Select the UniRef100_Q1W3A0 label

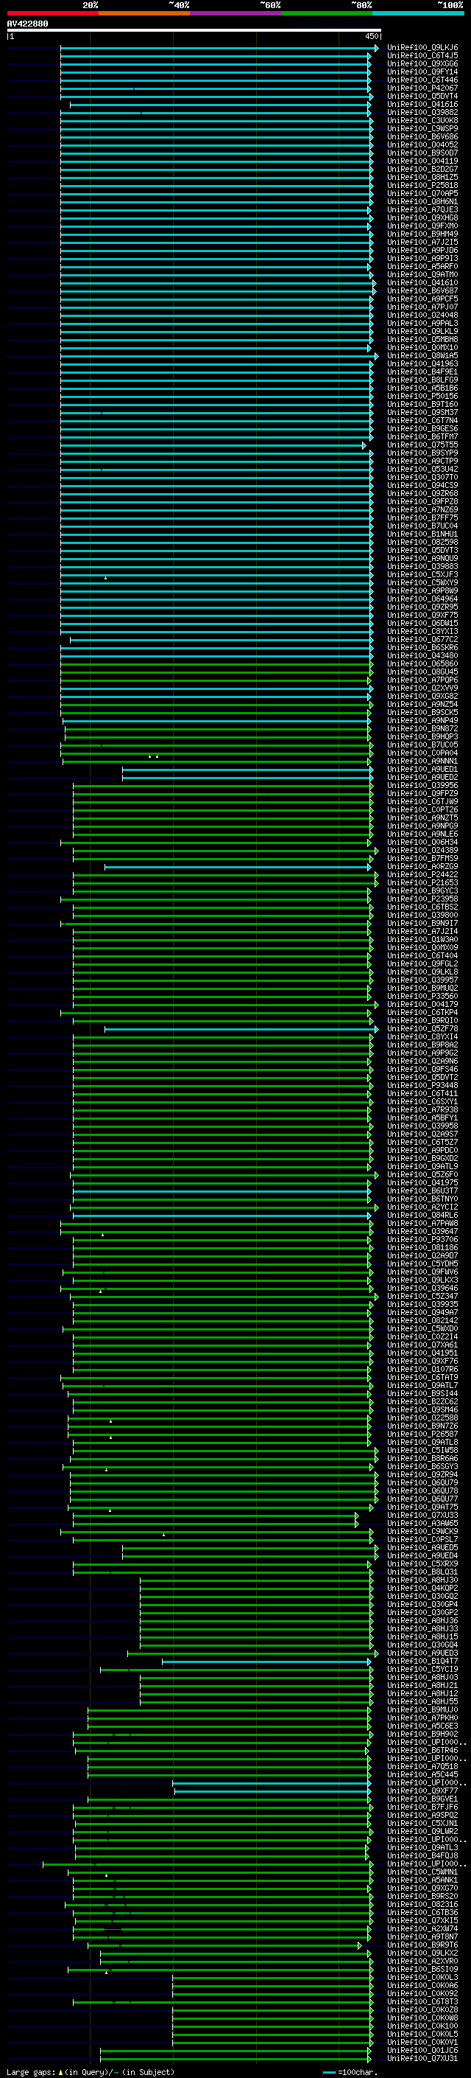click(422, 940)
